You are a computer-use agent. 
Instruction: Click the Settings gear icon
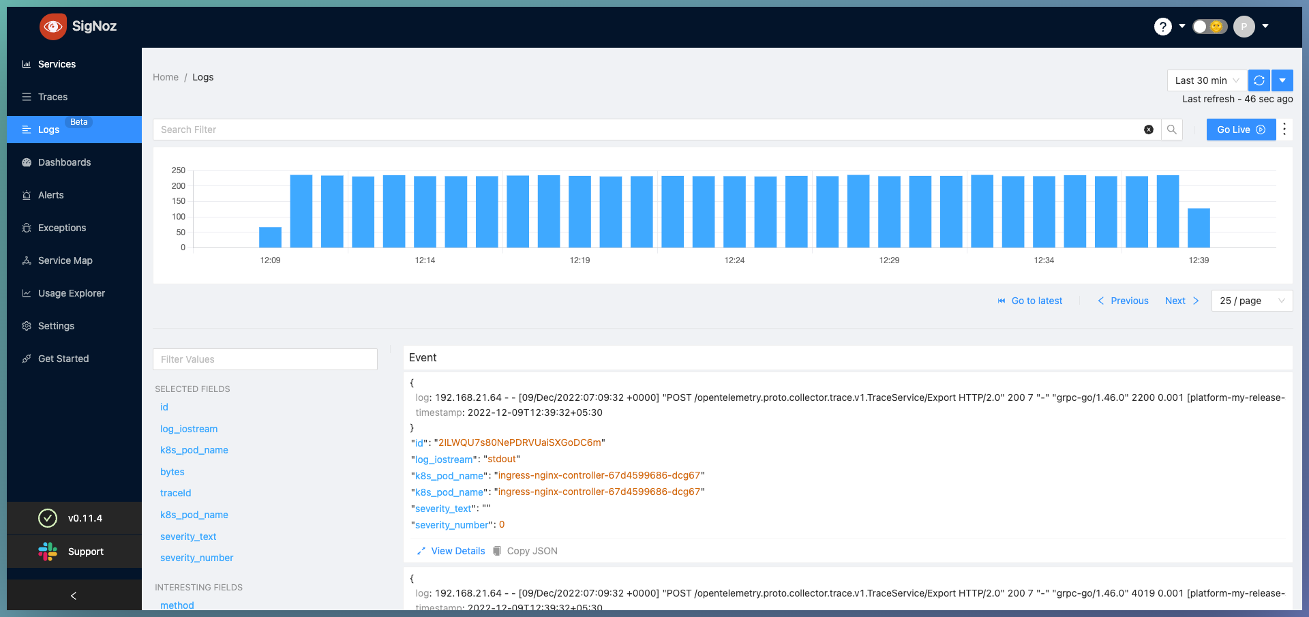click(x=27, y=326)
